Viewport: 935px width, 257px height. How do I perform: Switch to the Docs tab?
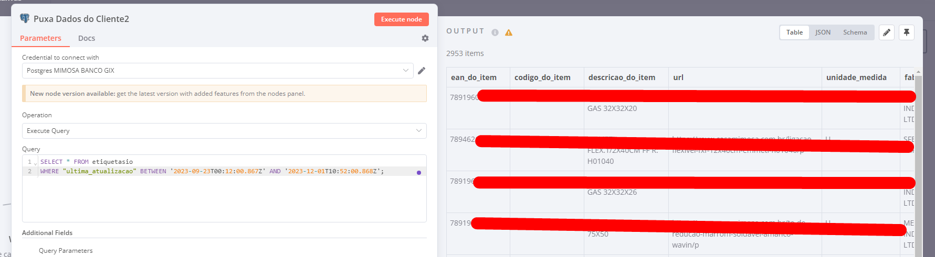87,38
